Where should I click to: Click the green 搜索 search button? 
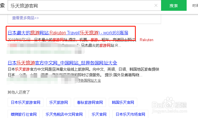click(x=174, y=5)
